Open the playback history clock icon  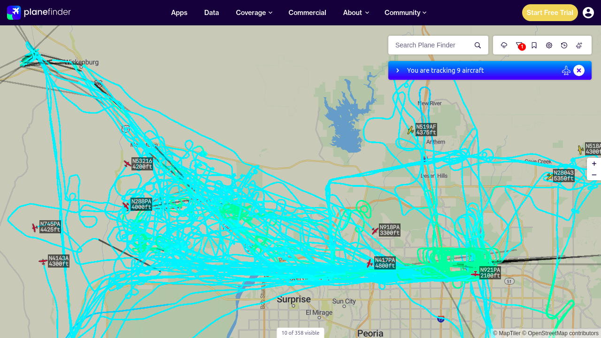click(564, 45)
